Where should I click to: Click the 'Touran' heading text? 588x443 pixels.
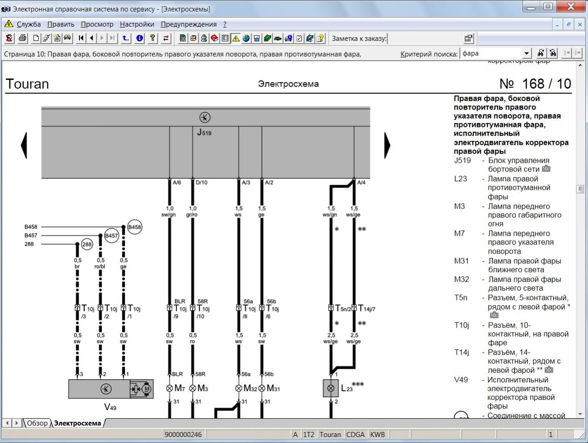click(x=27, y=84)
